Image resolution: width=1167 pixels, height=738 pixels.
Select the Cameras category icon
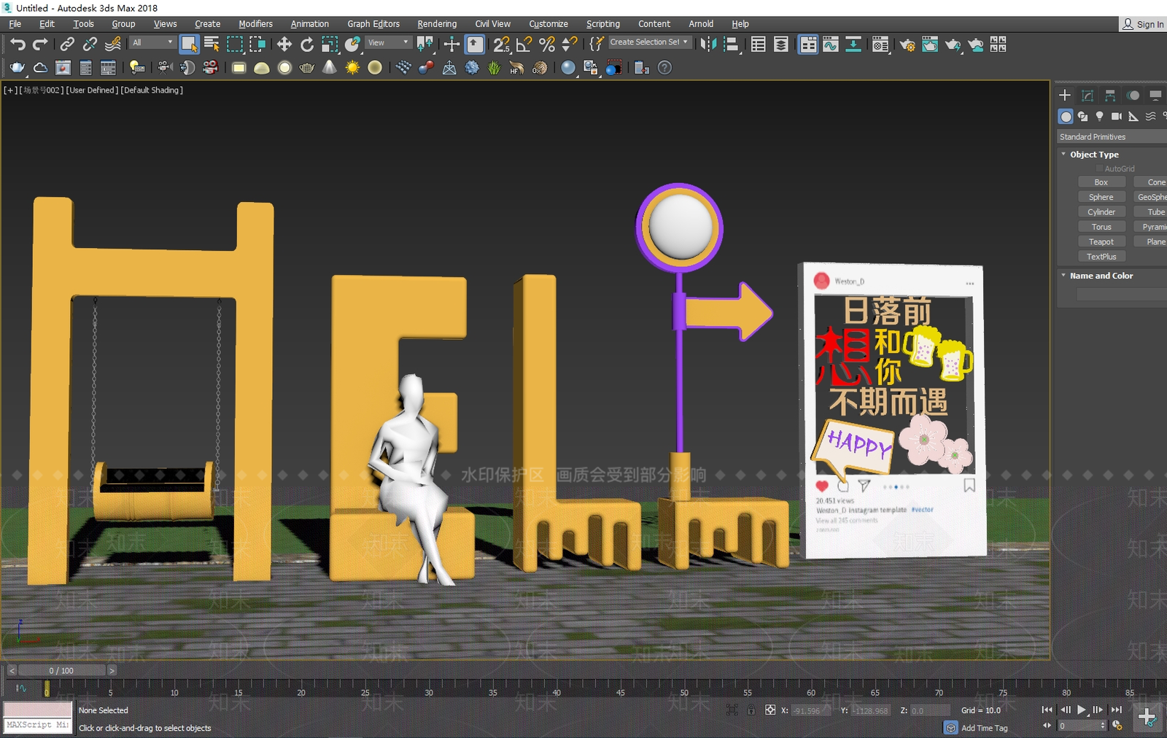coord(1116,117)
